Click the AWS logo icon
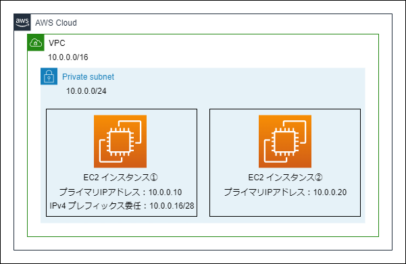 coord(22,22)
